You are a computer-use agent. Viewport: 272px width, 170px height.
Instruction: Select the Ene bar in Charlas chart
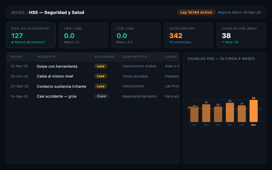click(x=230, y=113)
